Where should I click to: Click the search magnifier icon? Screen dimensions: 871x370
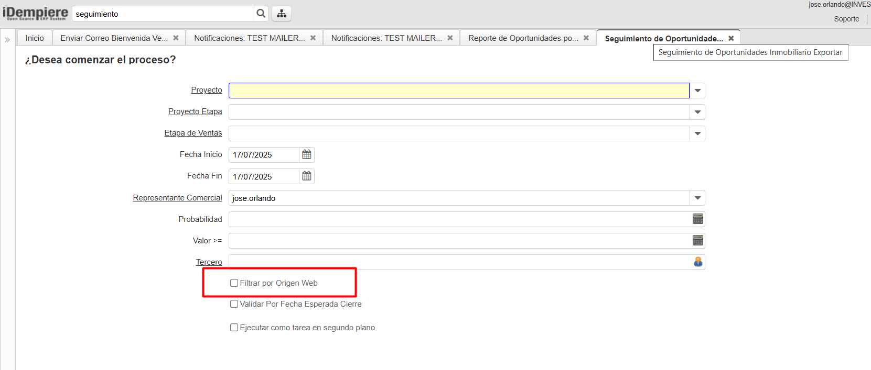point(261,14)
